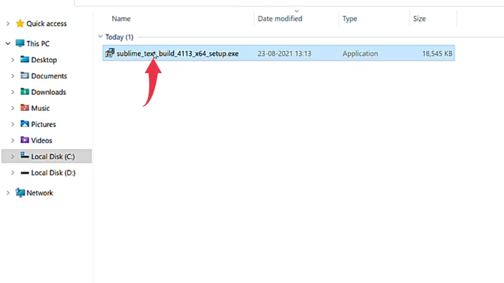
Task: Click the Music folder icon
Action: 25,108
